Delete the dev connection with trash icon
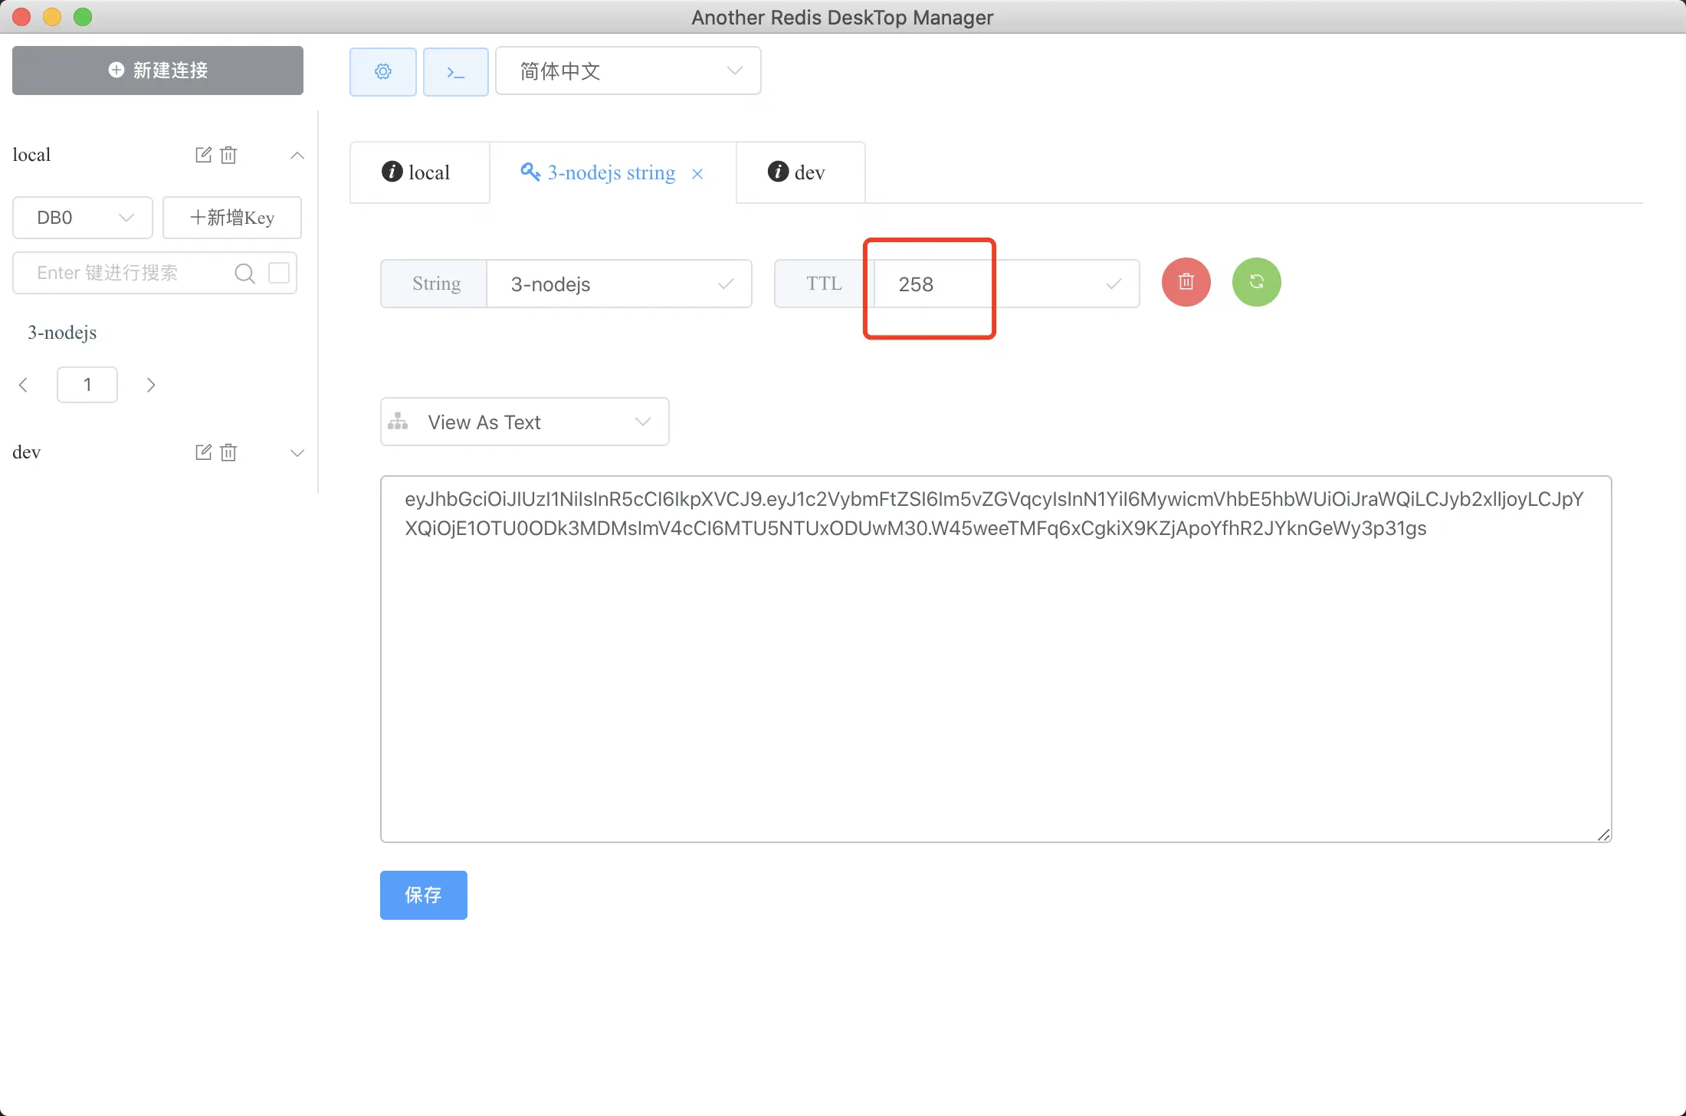 (x=228, y=452)
